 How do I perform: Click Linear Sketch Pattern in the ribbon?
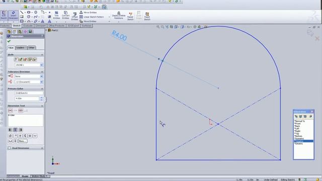(x=92, y=17)
